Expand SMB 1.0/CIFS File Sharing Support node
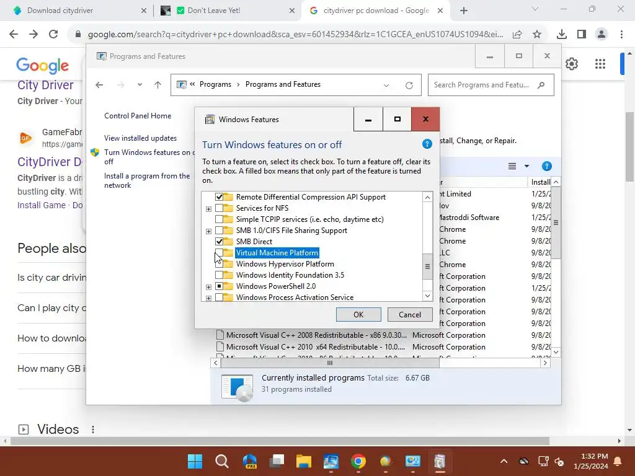This screenshot has width=635, height=476. [x=208, y=231]
